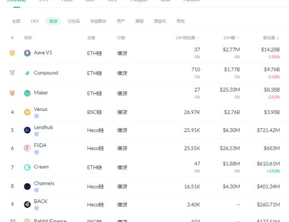Open the Compound project name
289x222 pixels.
click(46, 73)
